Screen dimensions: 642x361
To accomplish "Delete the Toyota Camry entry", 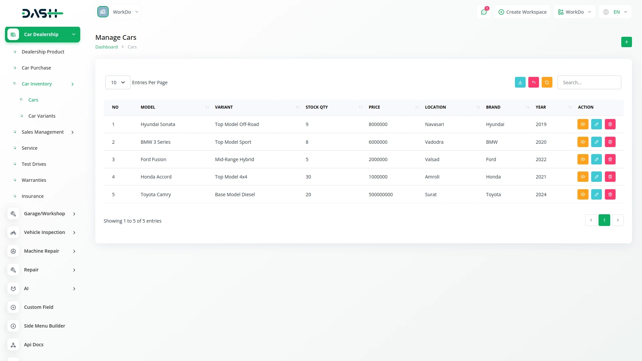I will [610, 195].
